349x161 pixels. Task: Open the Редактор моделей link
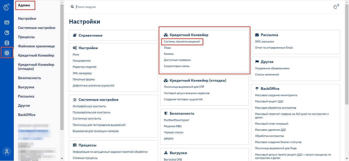coord(85,67)
